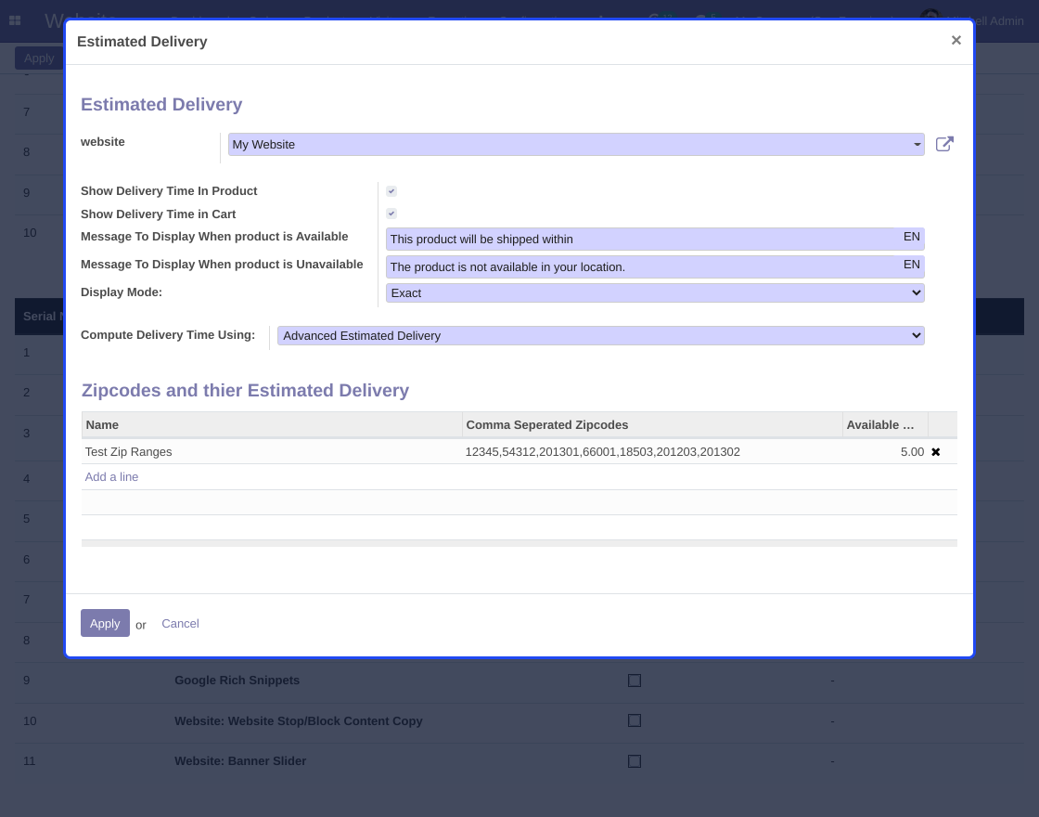Check Website Stop/Block Content Copy checkbox
Viewport: 1039px width, 817px height.
[x=635, y=720]
